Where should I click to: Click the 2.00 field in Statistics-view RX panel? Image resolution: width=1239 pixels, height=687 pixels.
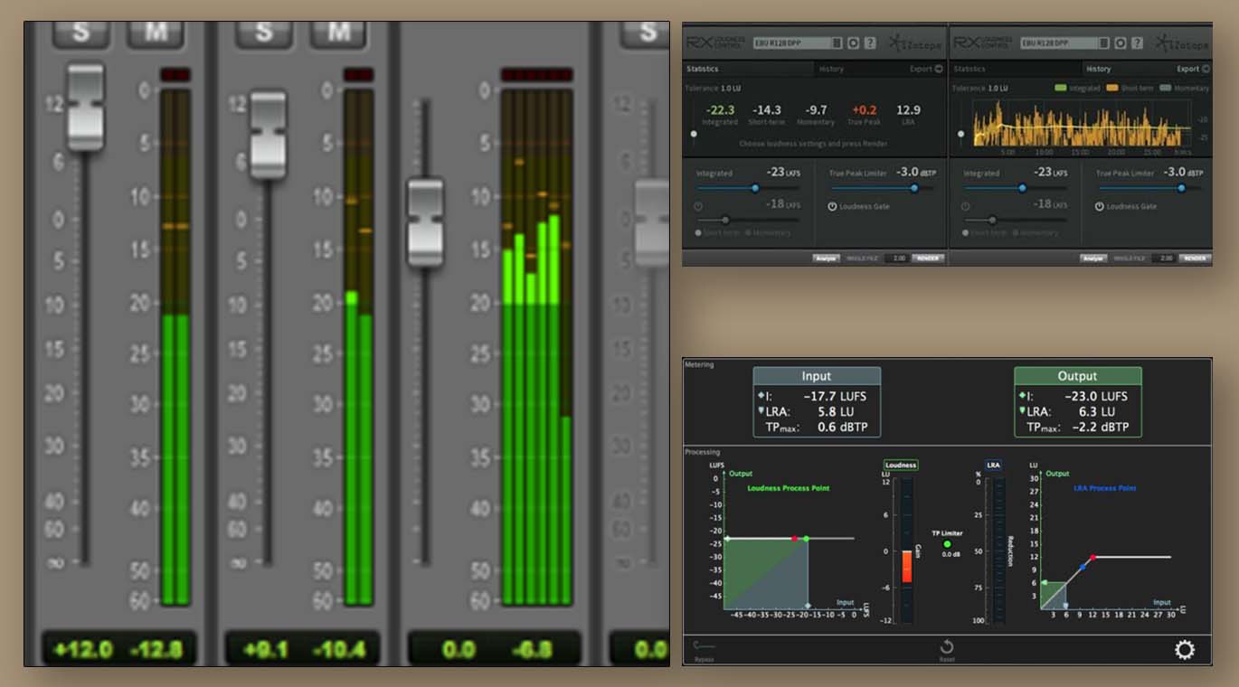pos(897,259)
